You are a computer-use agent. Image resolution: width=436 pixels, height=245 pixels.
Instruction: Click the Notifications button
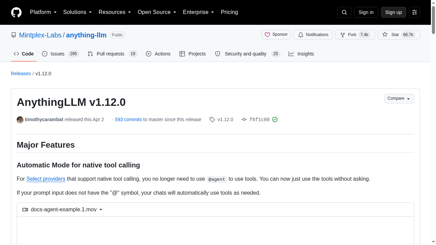[313, 35]
